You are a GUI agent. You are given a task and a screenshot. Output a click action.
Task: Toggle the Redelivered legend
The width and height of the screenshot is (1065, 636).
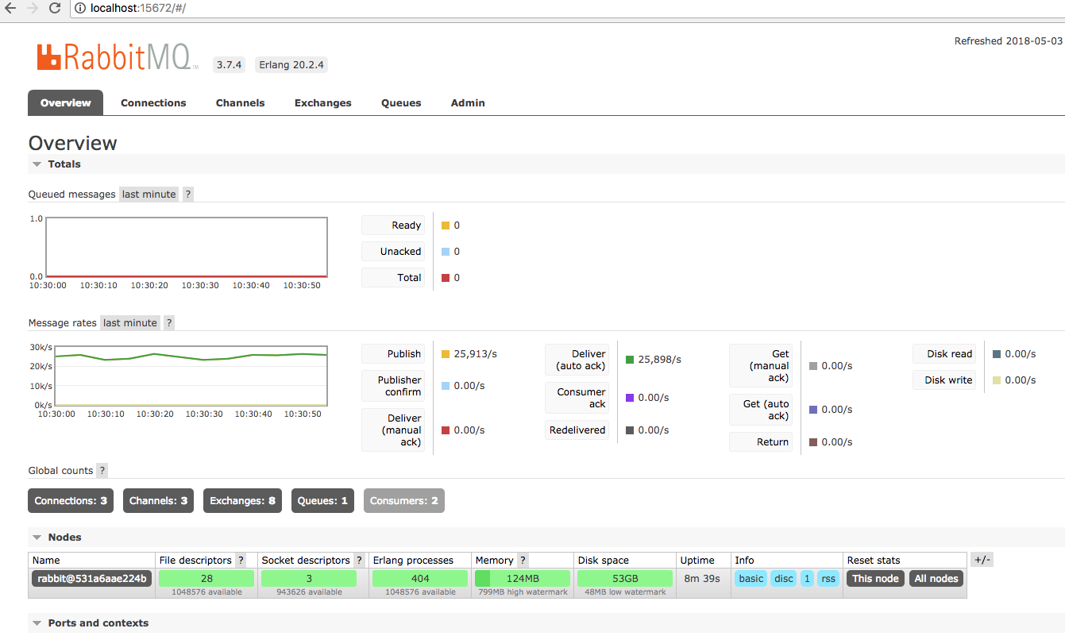(x=577, y=430)
